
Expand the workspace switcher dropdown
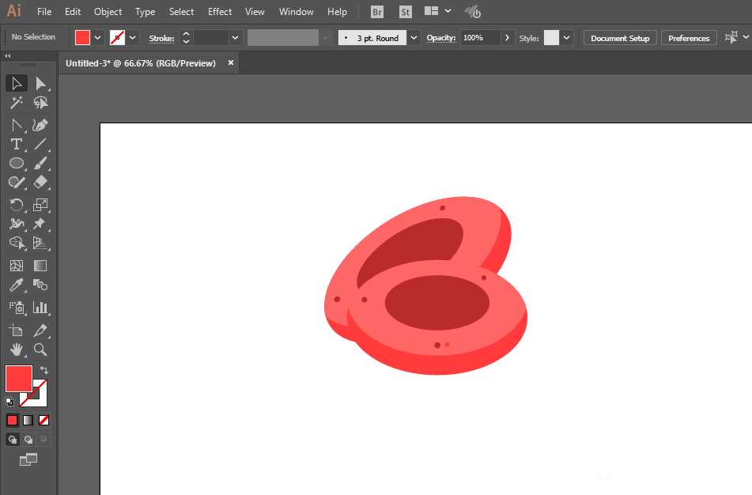point(448,11)
